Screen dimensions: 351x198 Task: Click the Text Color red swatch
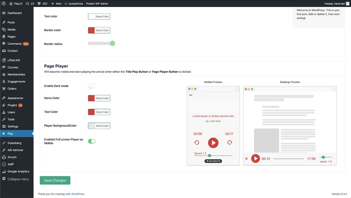[x=92, y=112]
